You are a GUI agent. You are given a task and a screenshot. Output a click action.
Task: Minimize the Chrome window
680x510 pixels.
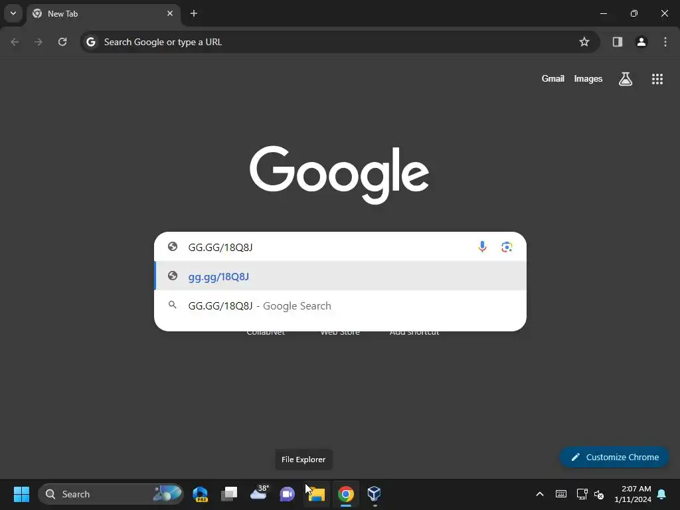(603, 13)
